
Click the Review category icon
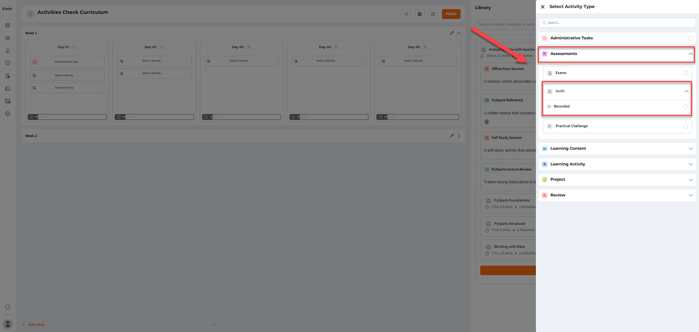point(545,195)
